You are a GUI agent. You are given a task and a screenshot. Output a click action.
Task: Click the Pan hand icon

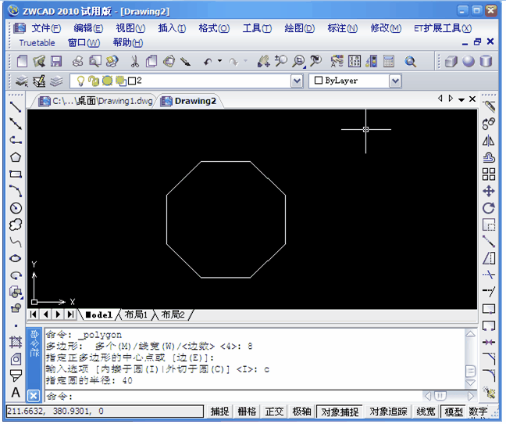tap(263, 61)
